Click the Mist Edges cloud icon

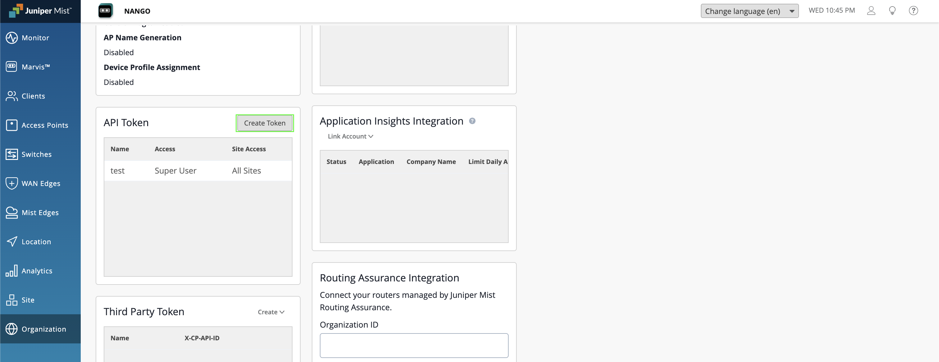coord(11,213)
